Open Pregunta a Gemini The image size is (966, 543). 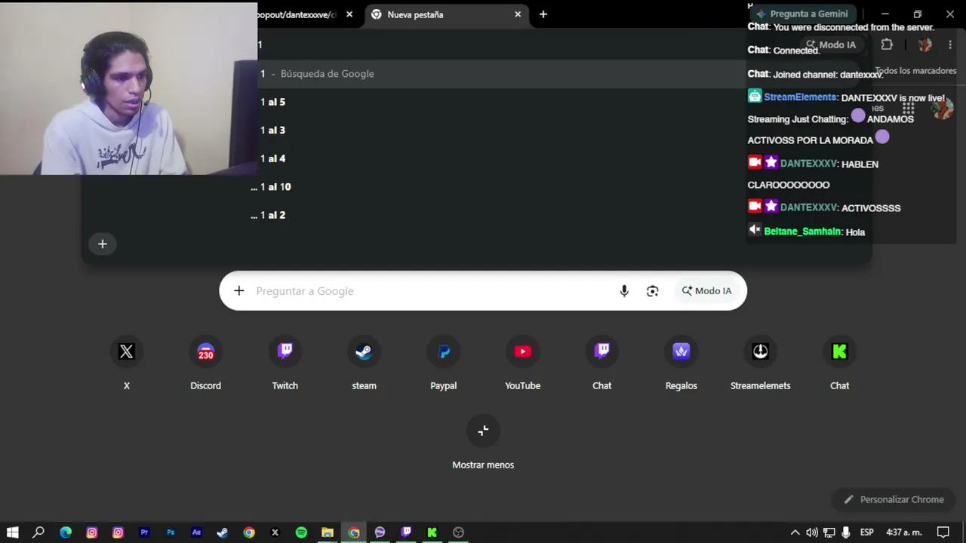[x=801, y=14]
